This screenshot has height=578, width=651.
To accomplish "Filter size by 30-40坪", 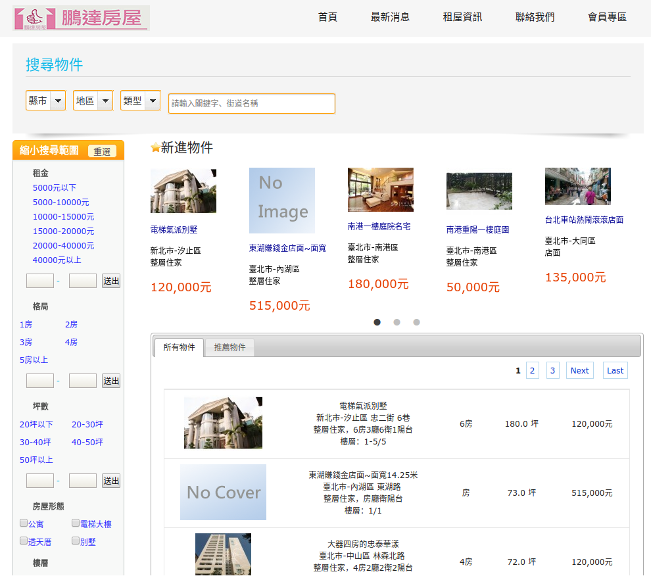I will 36,443.
